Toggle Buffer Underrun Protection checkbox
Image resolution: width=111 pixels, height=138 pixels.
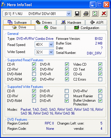click(100, 100)
